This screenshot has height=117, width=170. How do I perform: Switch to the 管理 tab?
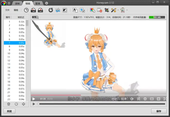(x=38, y=4)
